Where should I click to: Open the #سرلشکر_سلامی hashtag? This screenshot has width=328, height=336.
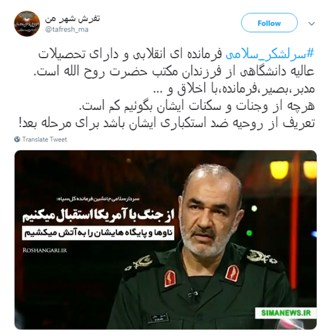click(x=270, y=54)
